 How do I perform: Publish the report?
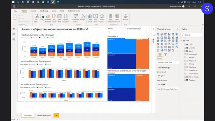[x=125, y=17]
